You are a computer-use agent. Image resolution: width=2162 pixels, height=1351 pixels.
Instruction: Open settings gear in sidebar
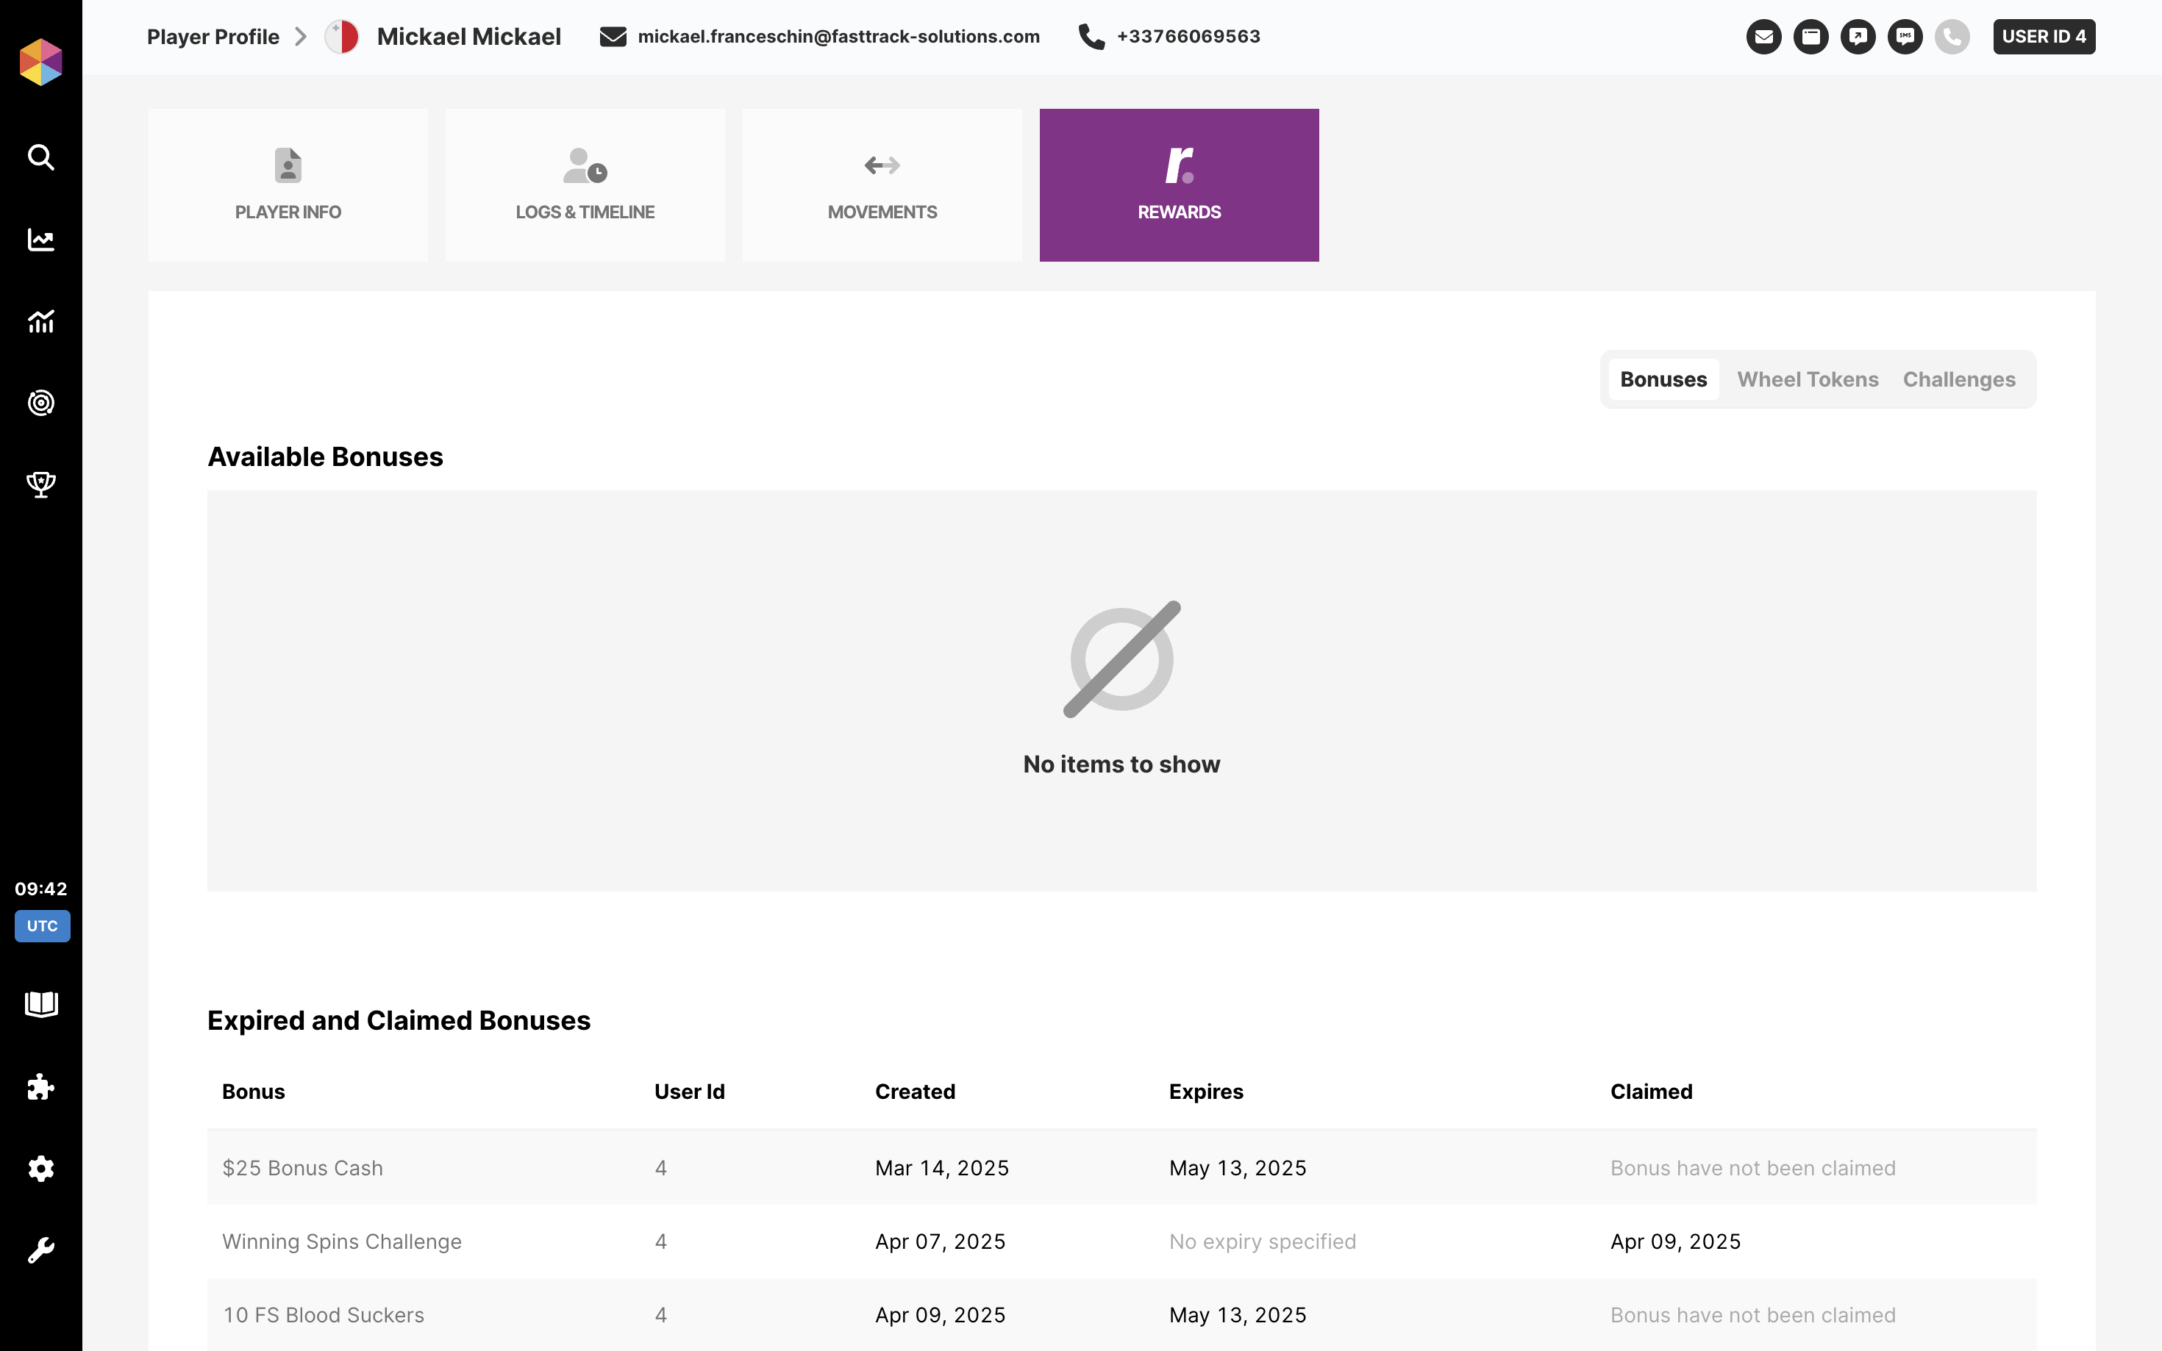[x=41, y=1169]
